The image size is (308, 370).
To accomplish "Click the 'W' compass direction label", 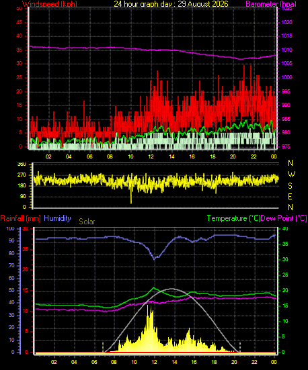I will point(291,175).
